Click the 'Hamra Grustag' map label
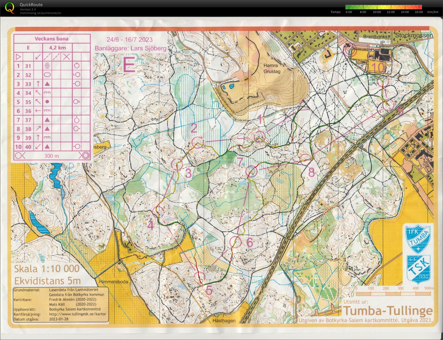Screen dimensions: 443x340 pyautogui.click(x=272, y=68)
